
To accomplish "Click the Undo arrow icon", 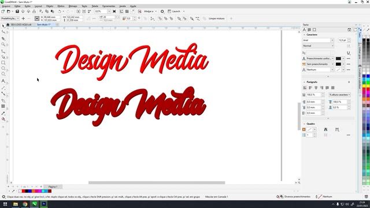I will [x=60, y=12].
